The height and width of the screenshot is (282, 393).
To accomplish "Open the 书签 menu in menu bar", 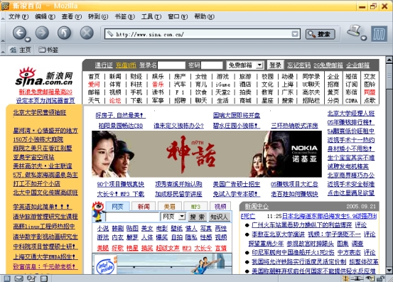I will click(124, 17).
